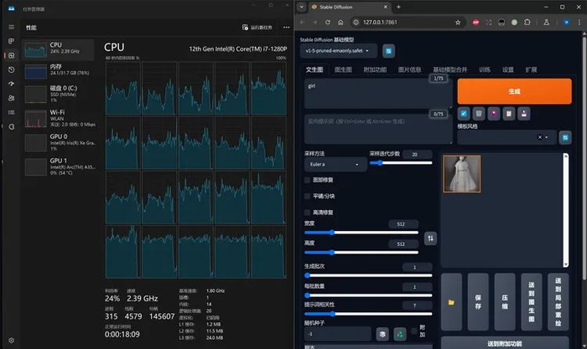Open the output folder with the folder icon
587x349 pixels.
pos(451,301)
